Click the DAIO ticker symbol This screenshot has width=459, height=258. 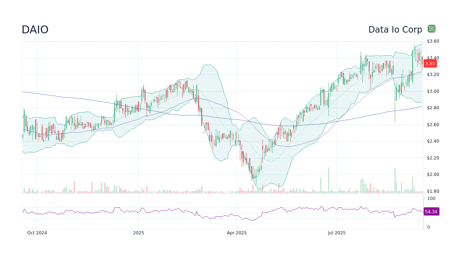pos(35,30)
